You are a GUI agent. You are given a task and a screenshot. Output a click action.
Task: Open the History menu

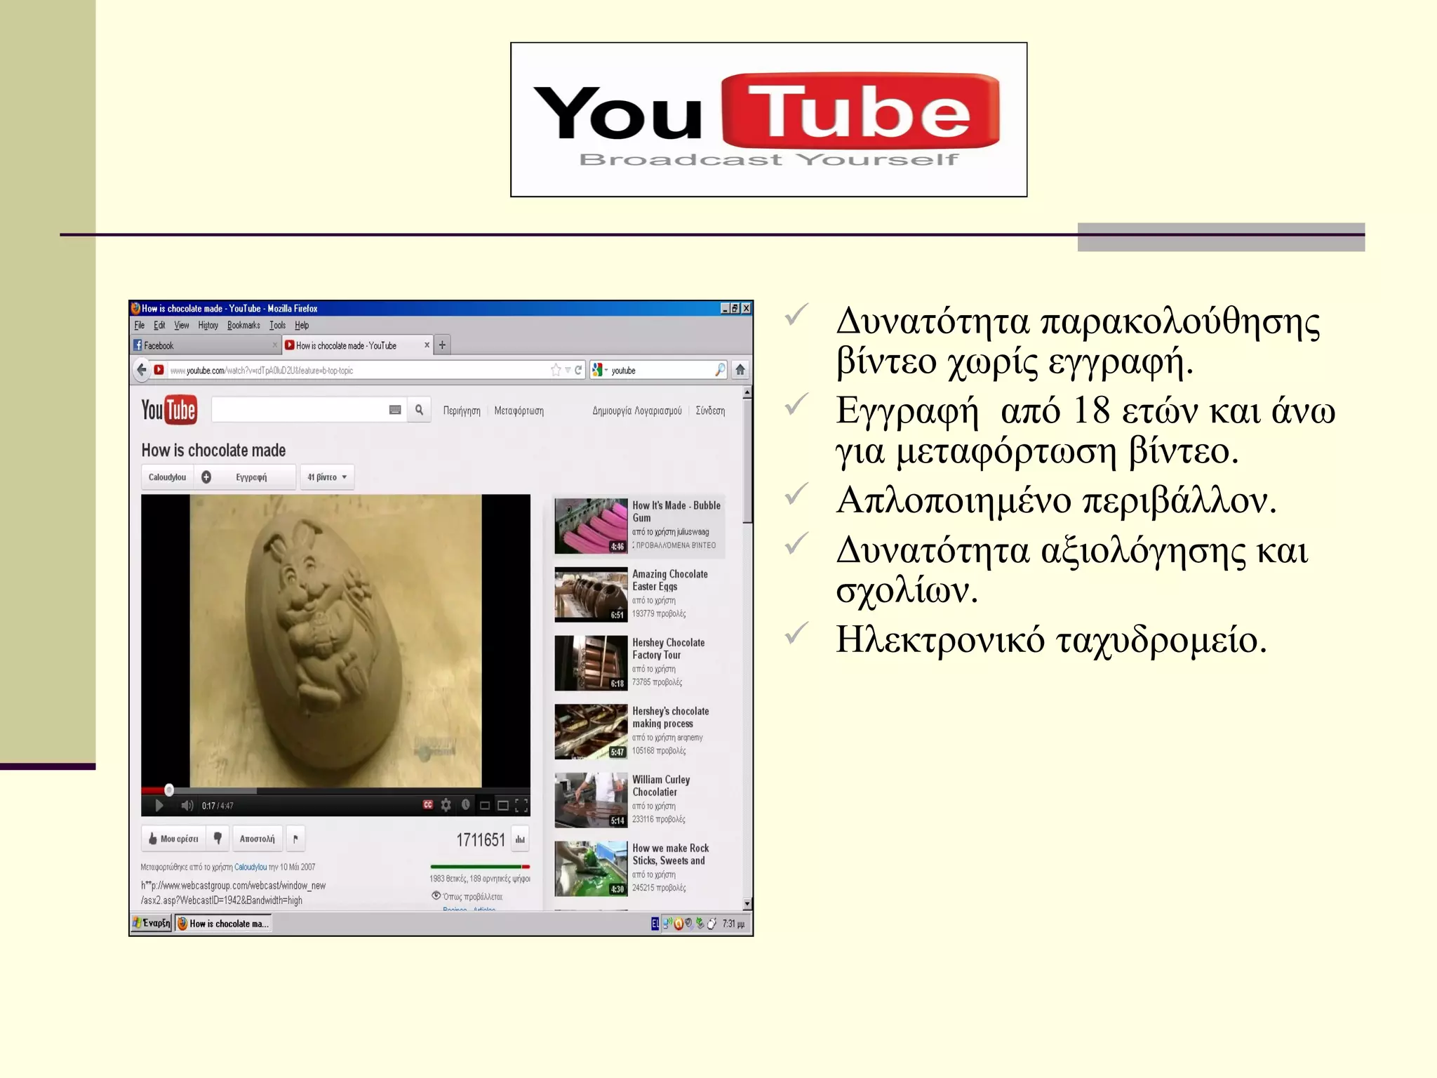pos(208,326)
